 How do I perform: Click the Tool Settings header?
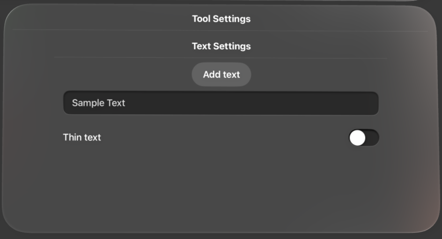coord(221,19)
